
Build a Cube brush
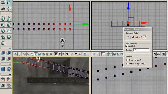[3, 19]
